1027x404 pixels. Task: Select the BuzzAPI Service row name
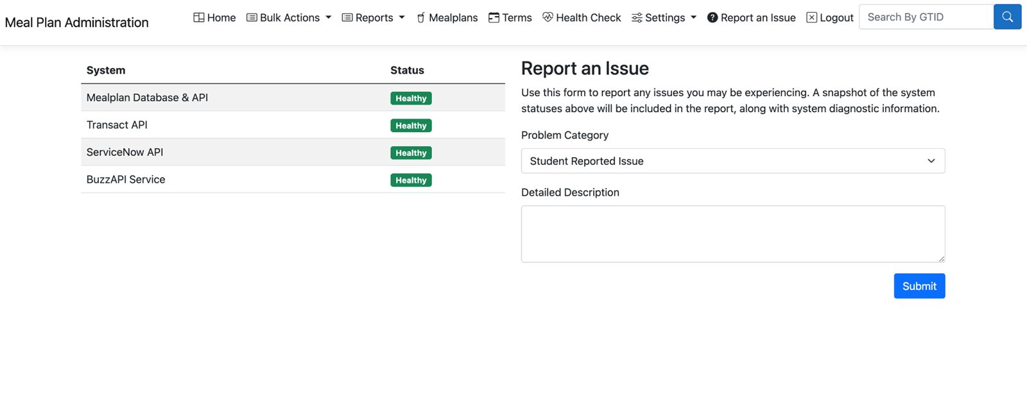coord(126,180)
